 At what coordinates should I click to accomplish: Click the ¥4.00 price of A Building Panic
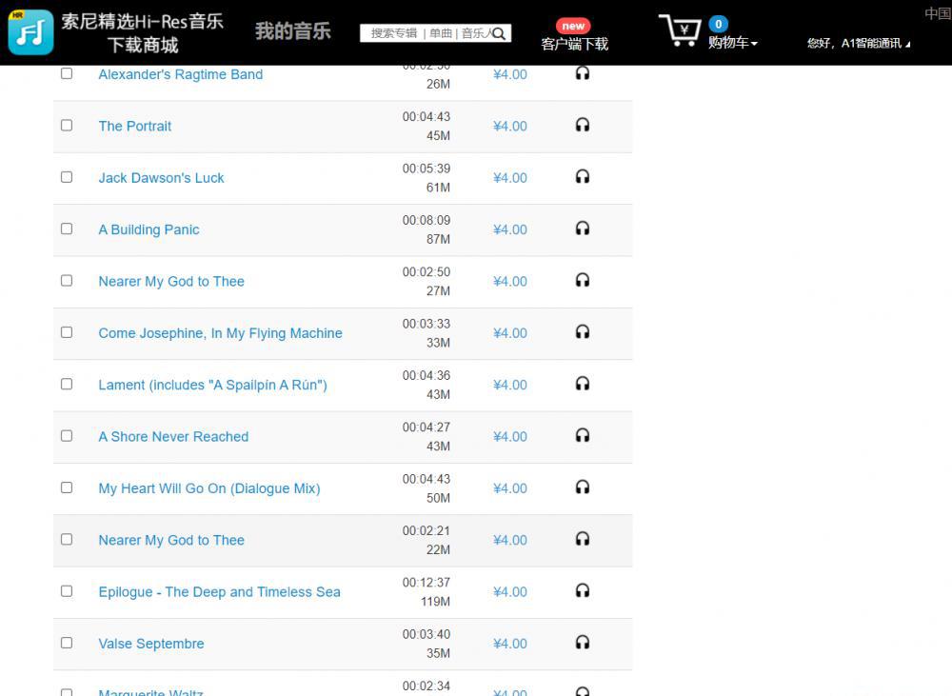[510, 229]
